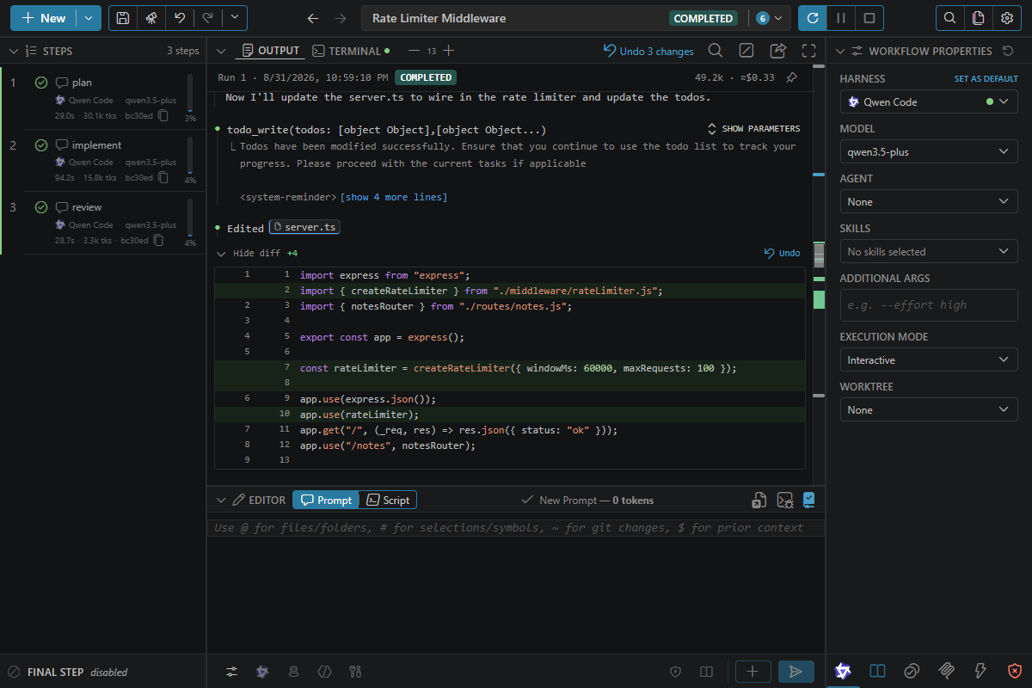Open the red shield panel
Viewport: 1032px width, 688px height.
coord(1015,671)
